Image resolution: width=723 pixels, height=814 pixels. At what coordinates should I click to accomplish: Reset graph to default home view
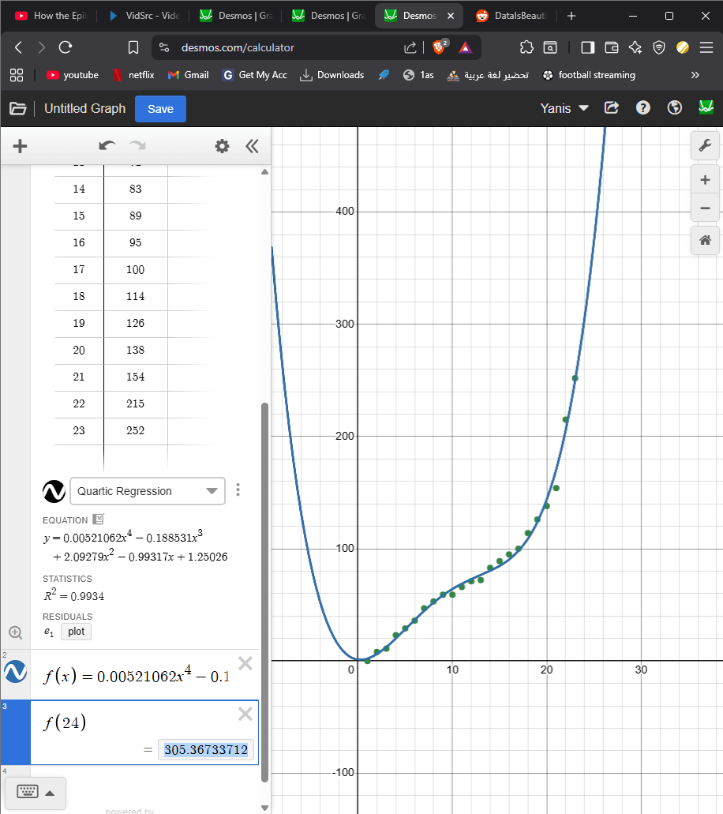(705, 240)
